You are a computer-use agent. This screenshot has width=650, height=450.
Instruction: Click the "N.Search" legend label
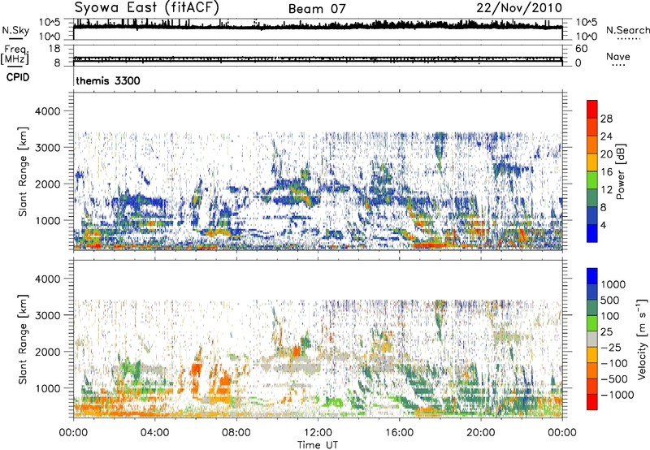627,30
